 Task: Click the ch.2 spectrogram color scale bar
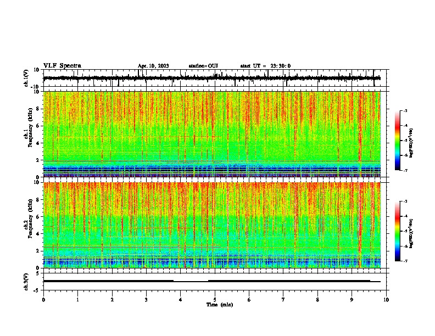coord(397,231)
